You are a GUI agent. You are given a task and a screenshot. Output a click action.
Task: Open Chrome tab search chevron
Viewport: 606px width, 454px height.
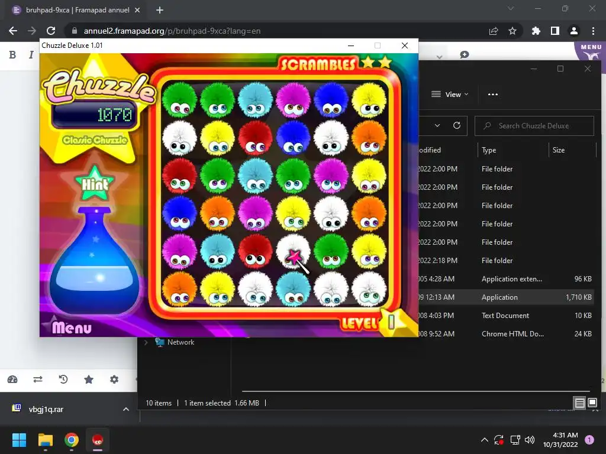(x=511, y=8)
